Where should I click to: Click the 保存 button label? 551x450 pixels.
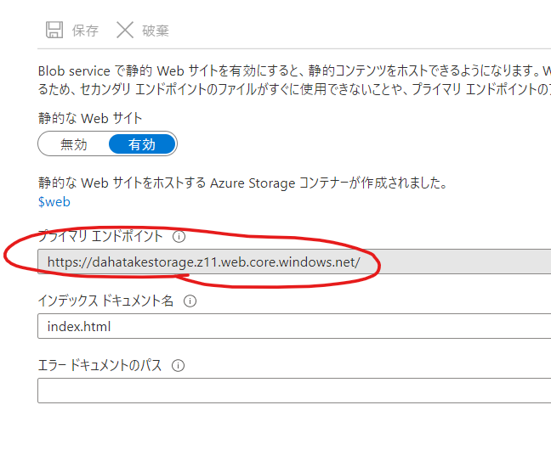[85, 31]
